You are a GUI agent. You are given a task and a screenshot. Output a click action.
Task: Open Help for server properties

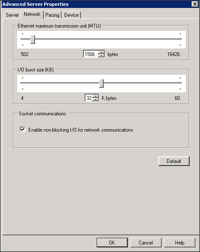point(180,242)
